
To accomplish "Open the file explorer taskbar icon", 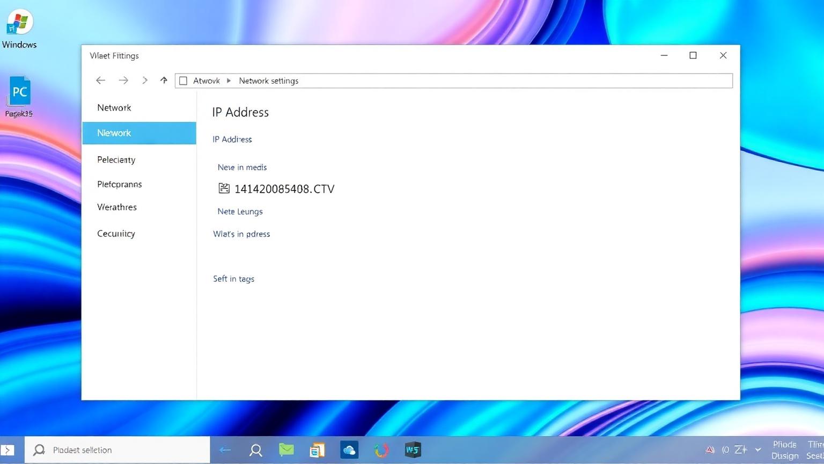I will (x=318, y=450).
